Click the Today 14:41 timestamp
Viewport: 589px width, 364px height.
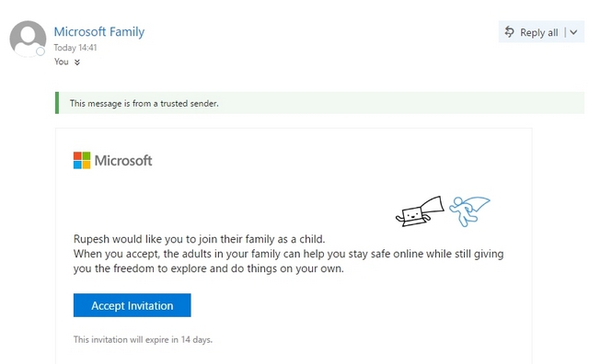(x=75, y=48)
